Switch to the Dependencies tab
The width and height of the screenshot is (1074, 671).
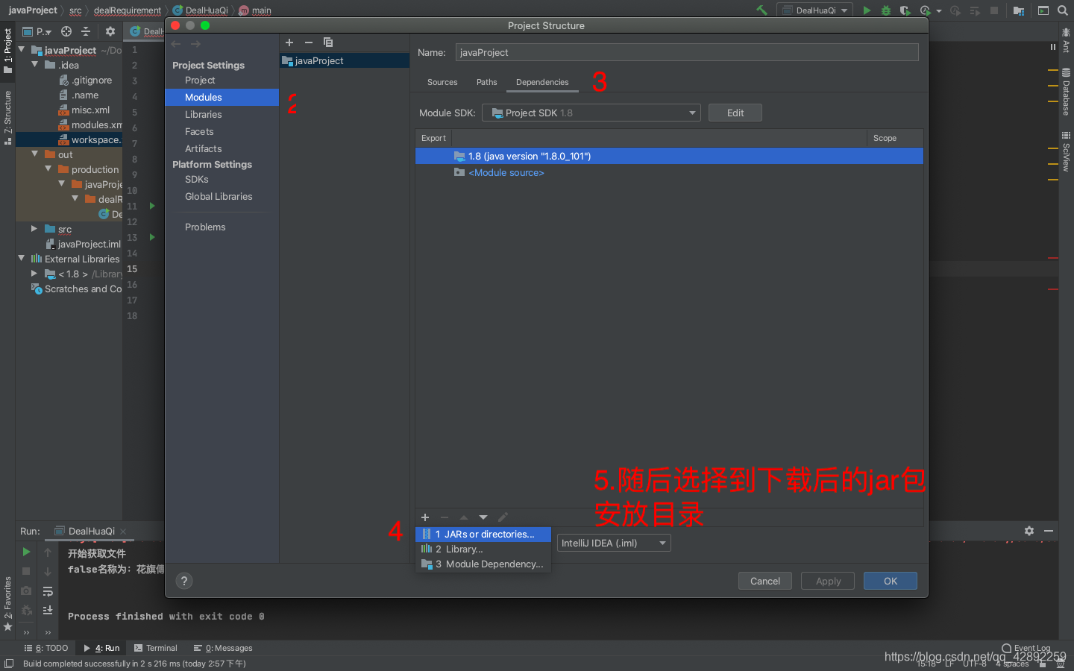542,82
